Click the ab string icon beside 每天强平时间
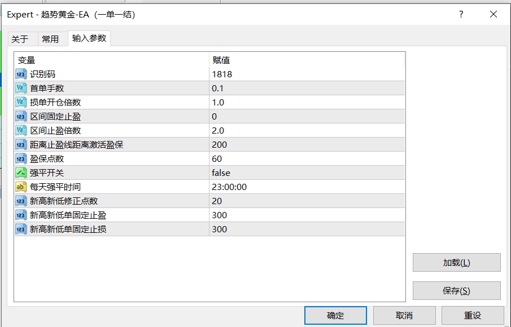 (x=21, y=187)
